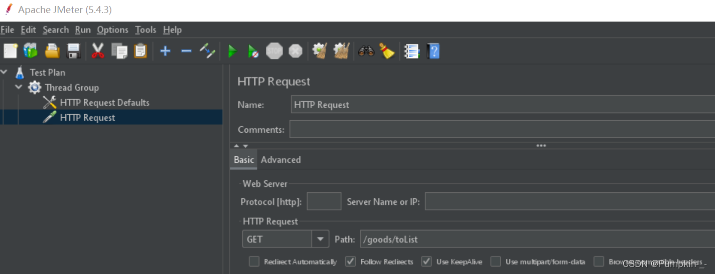Click the Shutdown test icon
This screenshot has height=274, width=715.
296,51
